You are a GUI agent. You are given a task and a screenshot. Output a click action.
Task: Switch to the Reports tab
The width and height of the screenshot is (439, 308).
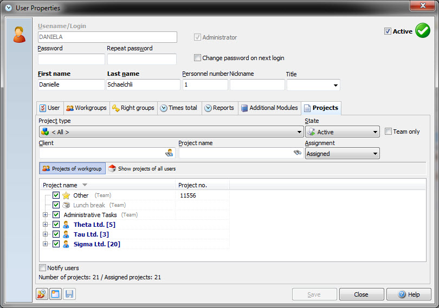click(x=220, y=108)
